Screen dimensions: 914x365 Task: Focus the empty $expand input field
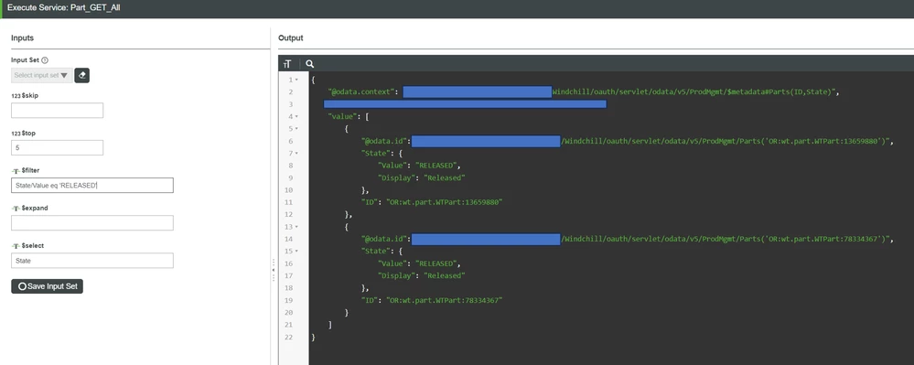coord(92,222)
